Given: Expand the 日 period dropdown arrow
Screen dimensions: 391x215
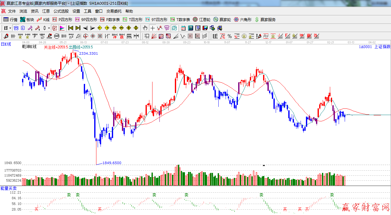Looking at the screenshot, I should (x=10, y=28).
